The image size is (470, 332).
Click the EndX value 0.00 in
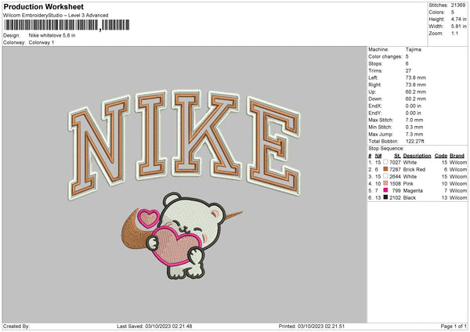coord(414,106)
